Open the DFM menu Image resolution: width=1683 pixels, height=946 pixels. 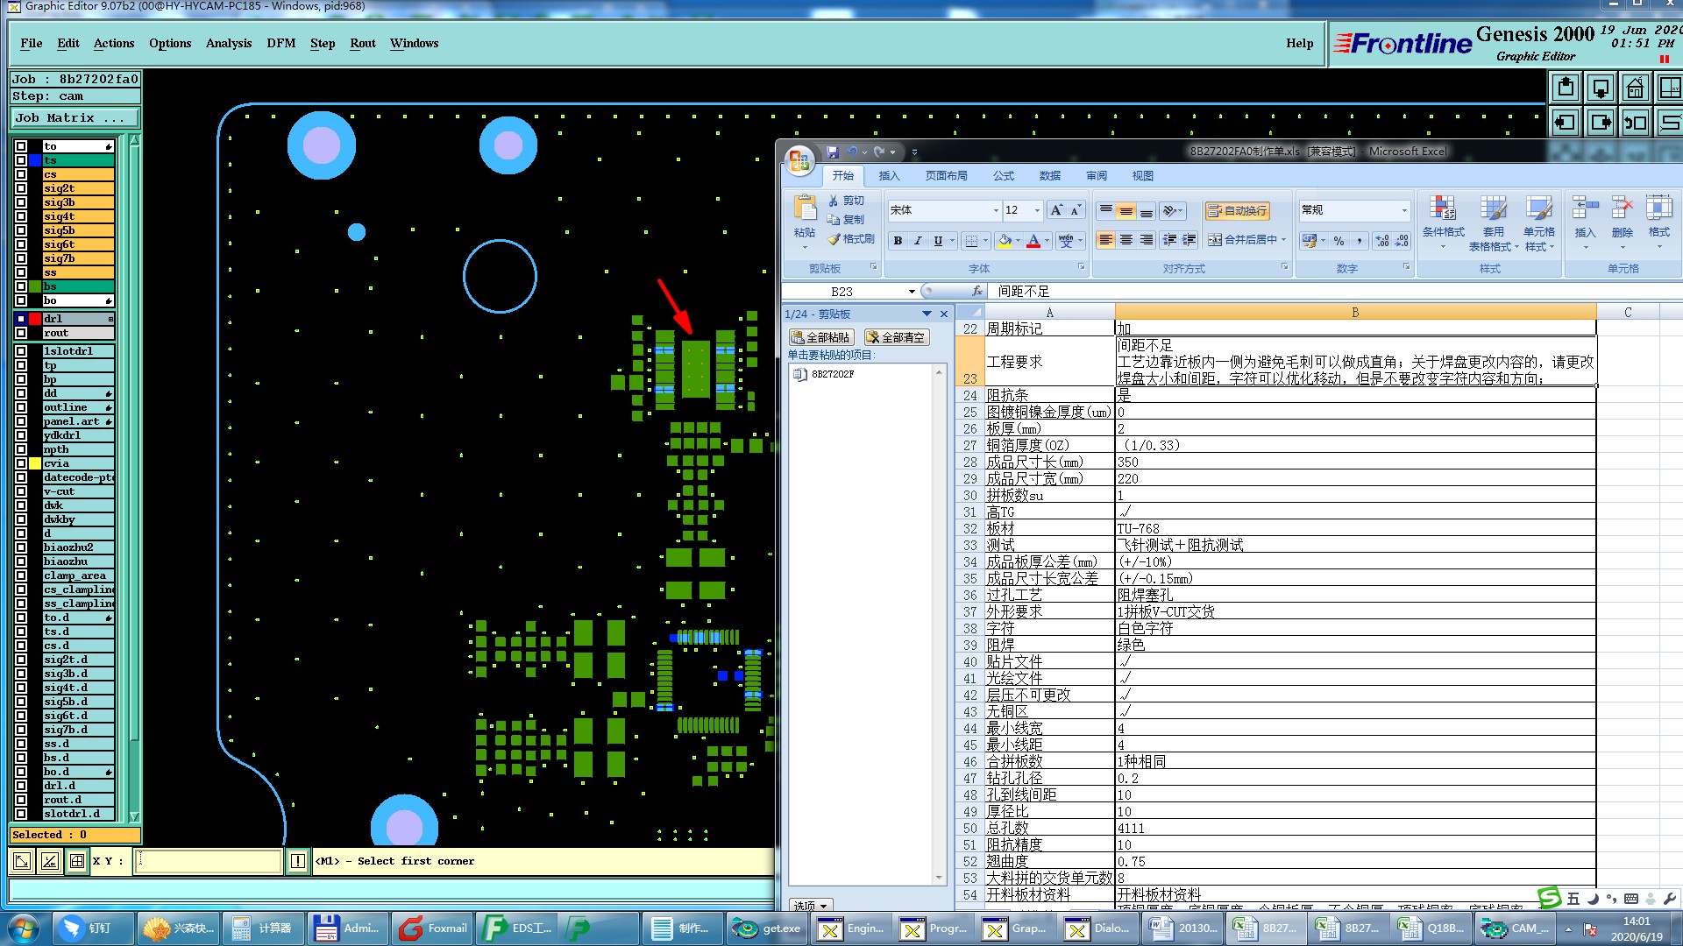[x=280, y=43]
